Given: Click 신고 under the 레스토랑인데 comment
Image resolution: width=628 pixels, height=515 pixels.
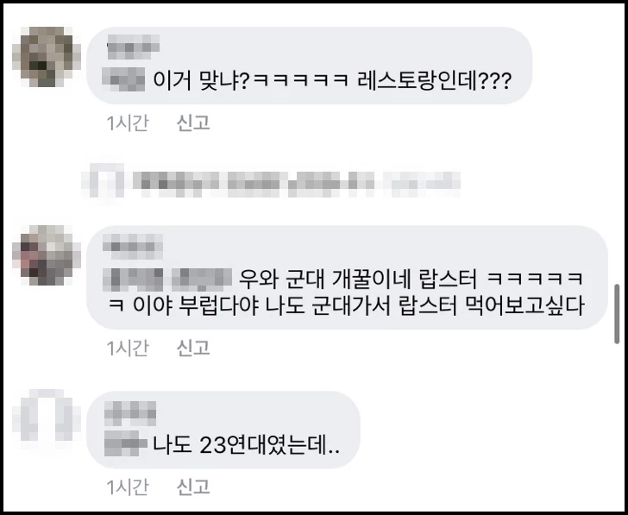Looking at the screenshot, I should (193, 122).
